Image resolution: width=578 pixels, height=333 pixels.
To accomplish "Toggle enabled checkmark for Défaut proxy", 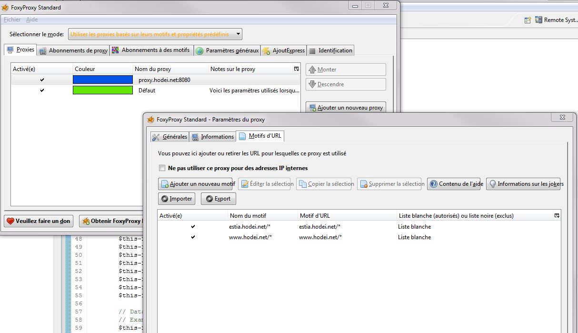I will [42, 90].
